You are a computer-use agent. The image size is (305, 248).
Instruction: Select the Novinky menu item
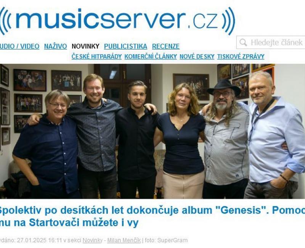(x=85, y=46)
